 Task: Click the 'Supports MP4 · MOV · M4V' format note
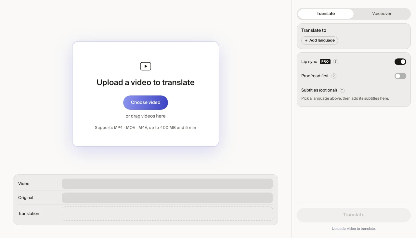point(146,128)
